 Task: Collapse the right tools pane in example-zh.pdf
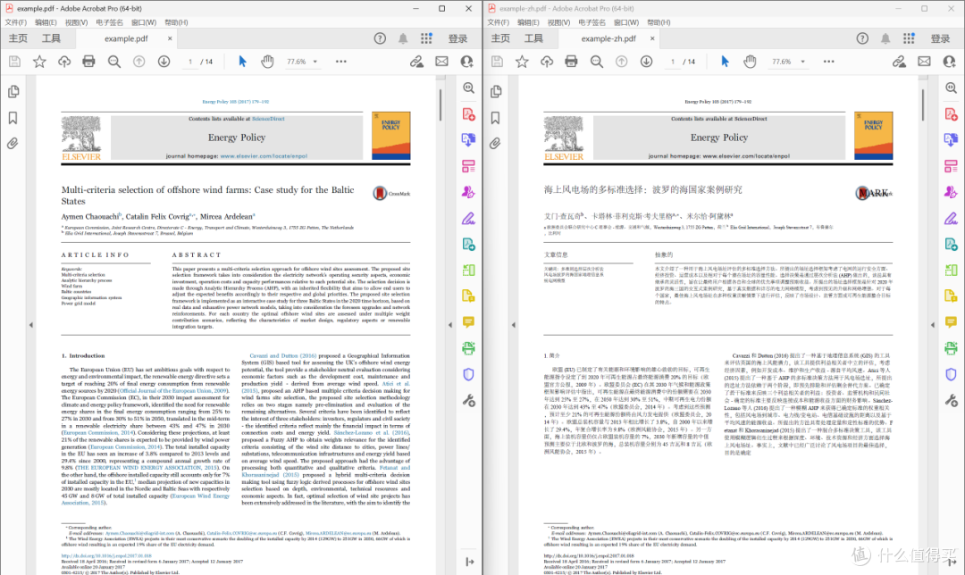(x=932, y=325)
